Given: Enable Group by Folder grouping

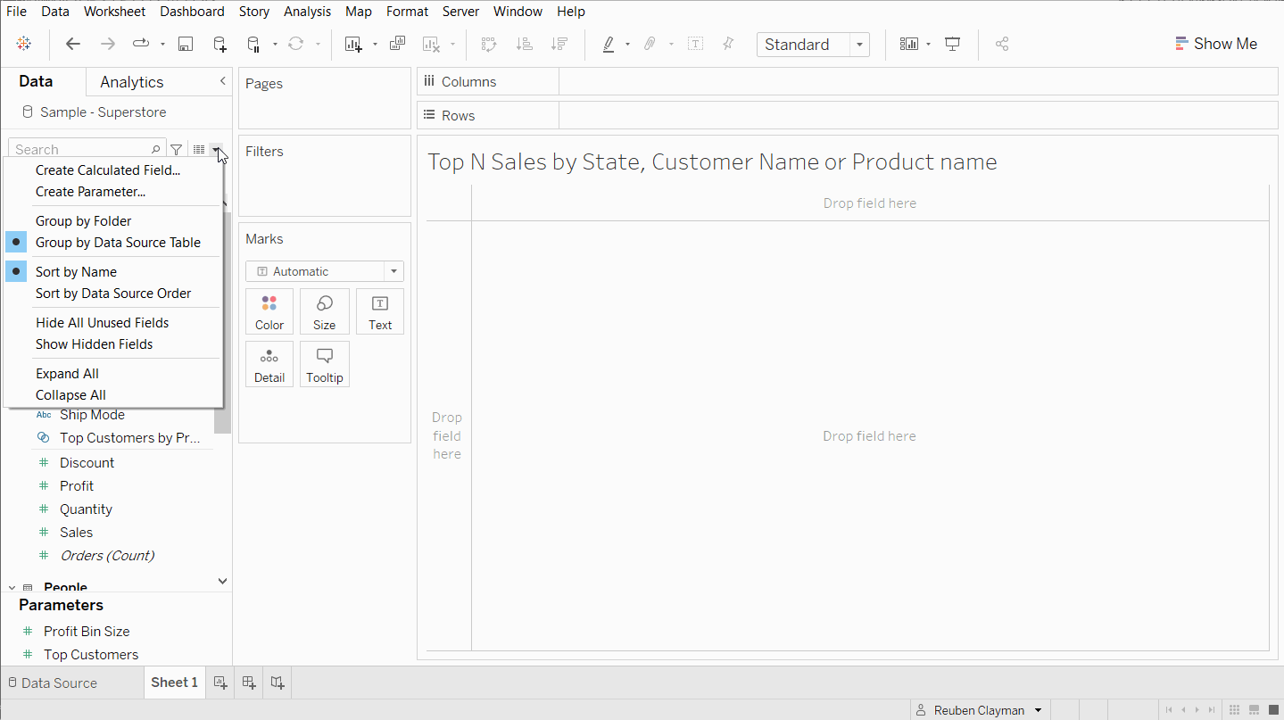Looking at the screenshot, I should 83,220.
